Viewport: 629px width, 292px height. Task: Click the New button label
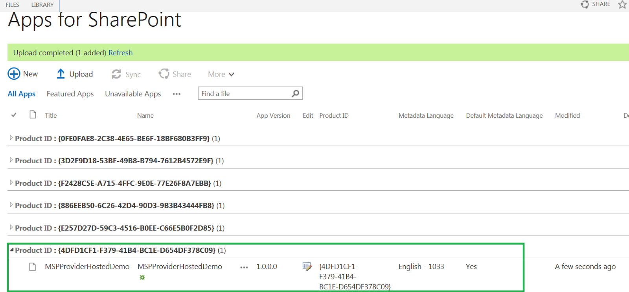pyautogui.click(x=30, y=74)
